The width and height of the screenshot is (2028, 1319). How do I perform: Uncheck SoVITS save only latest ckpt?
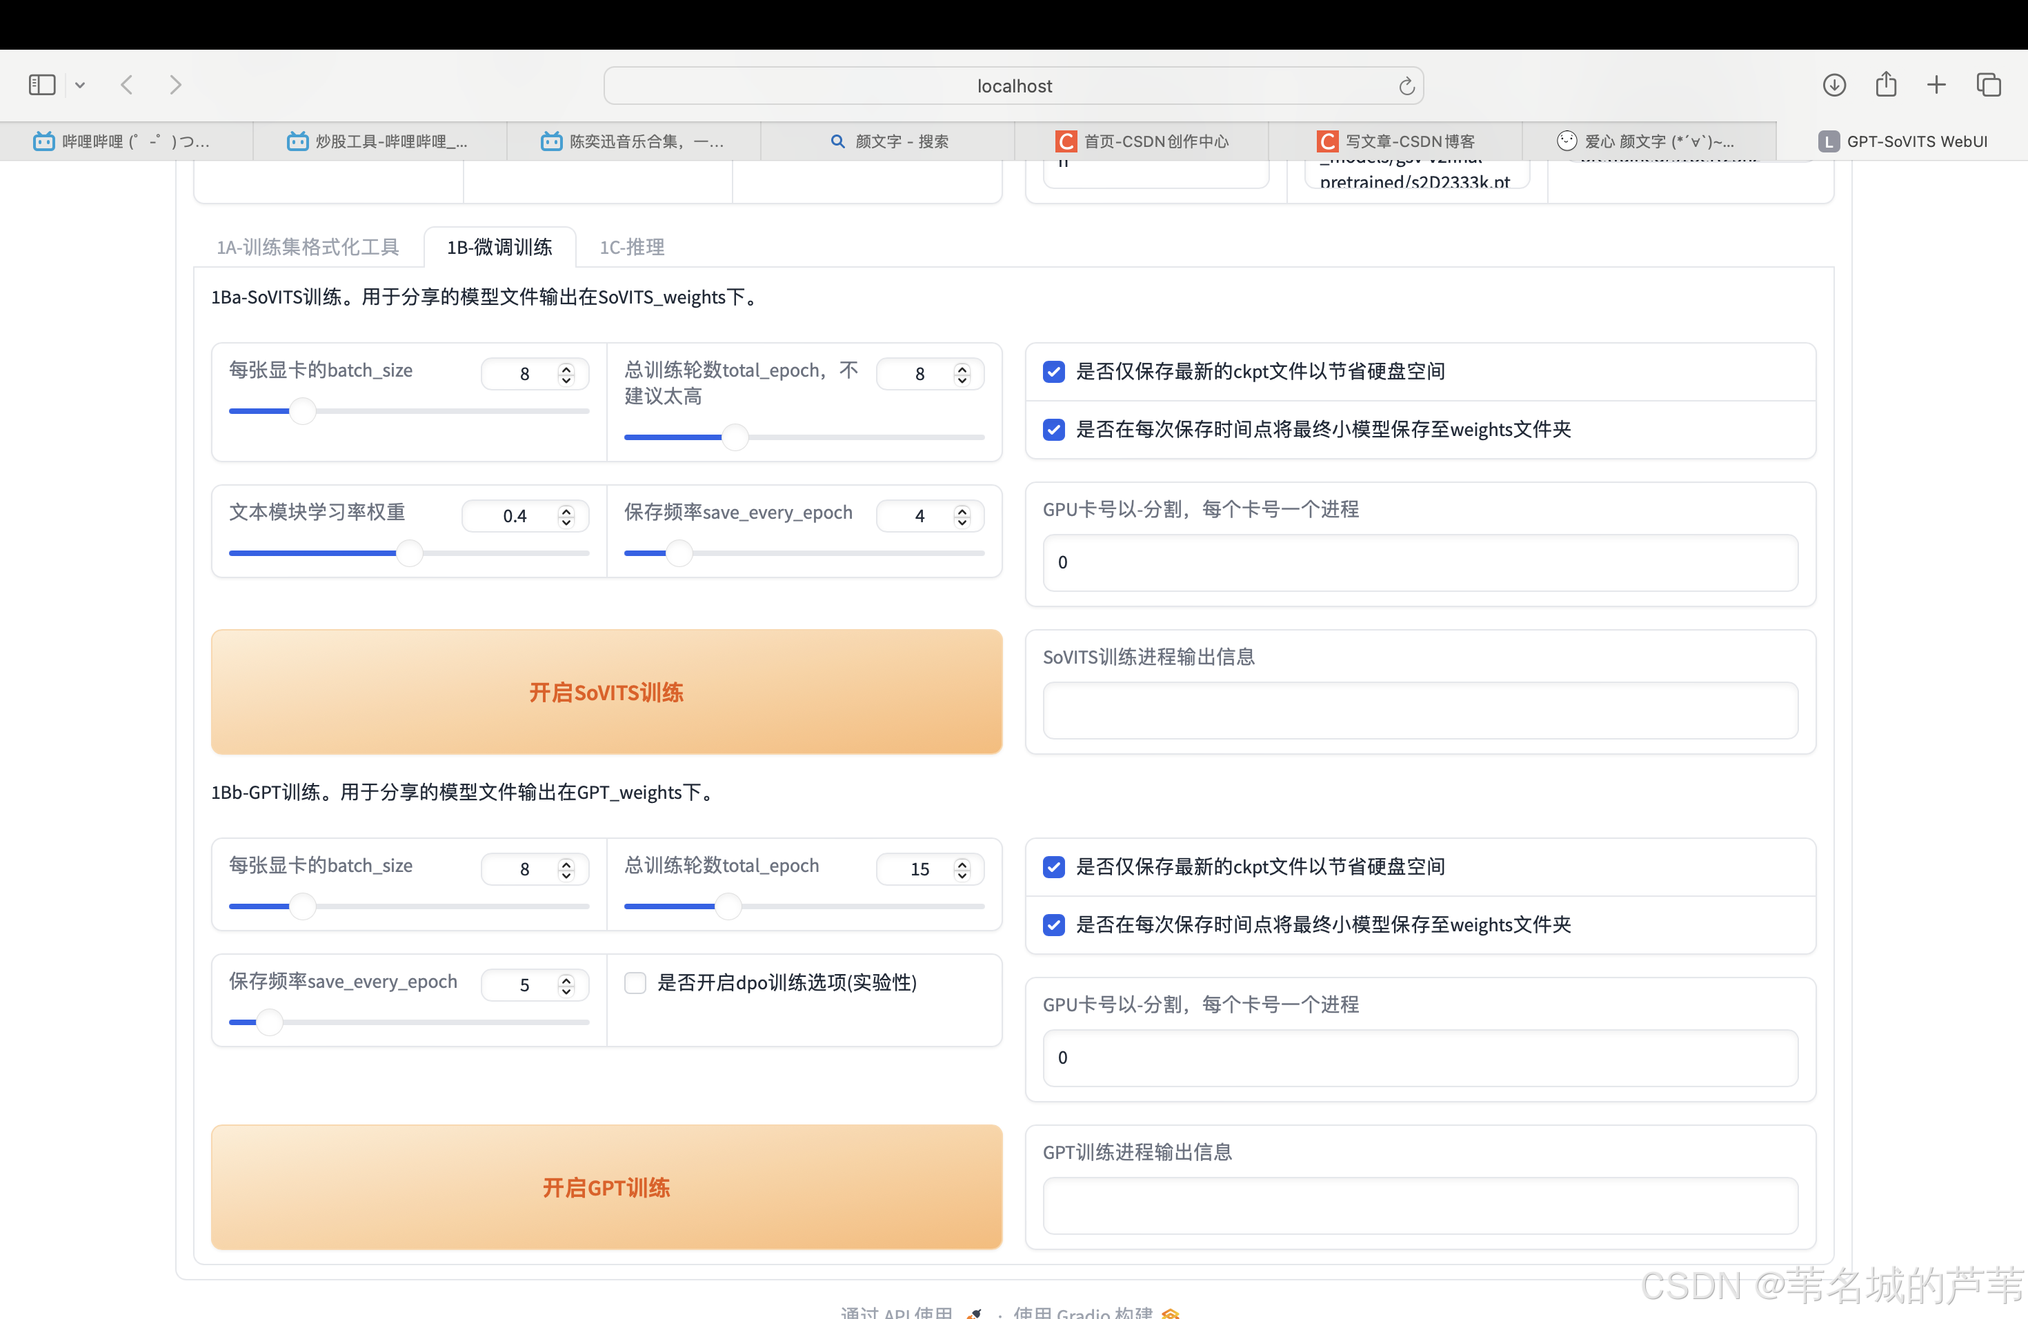pos(1054,372)
